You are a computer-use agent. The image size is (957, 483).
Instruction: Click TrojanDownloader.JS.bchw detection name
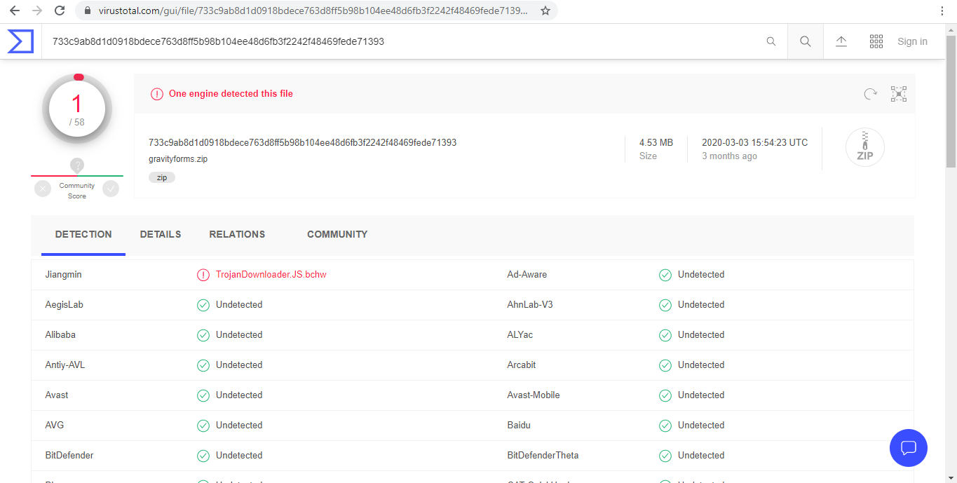point(271,275)
